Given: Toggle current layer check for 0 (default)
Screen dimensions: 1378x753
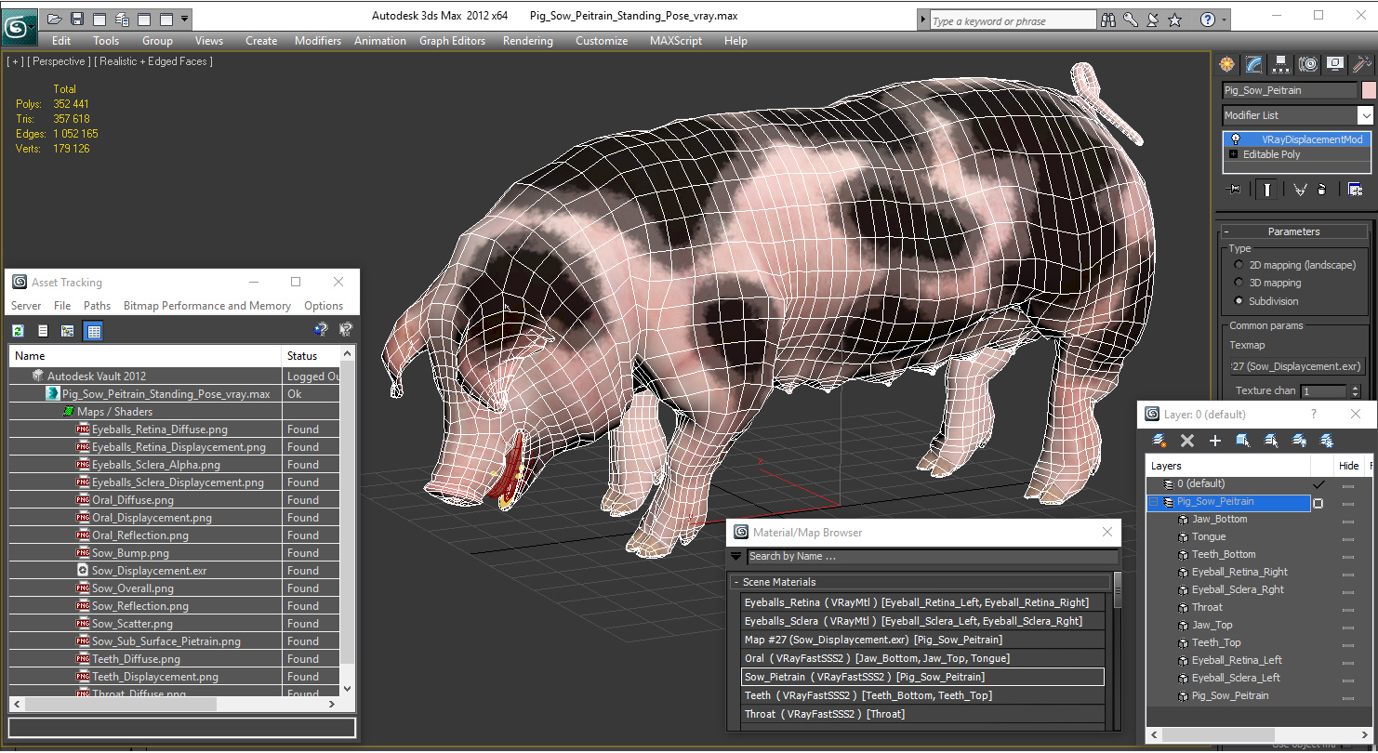Looking at the screenshot, I should [1318, 484].
